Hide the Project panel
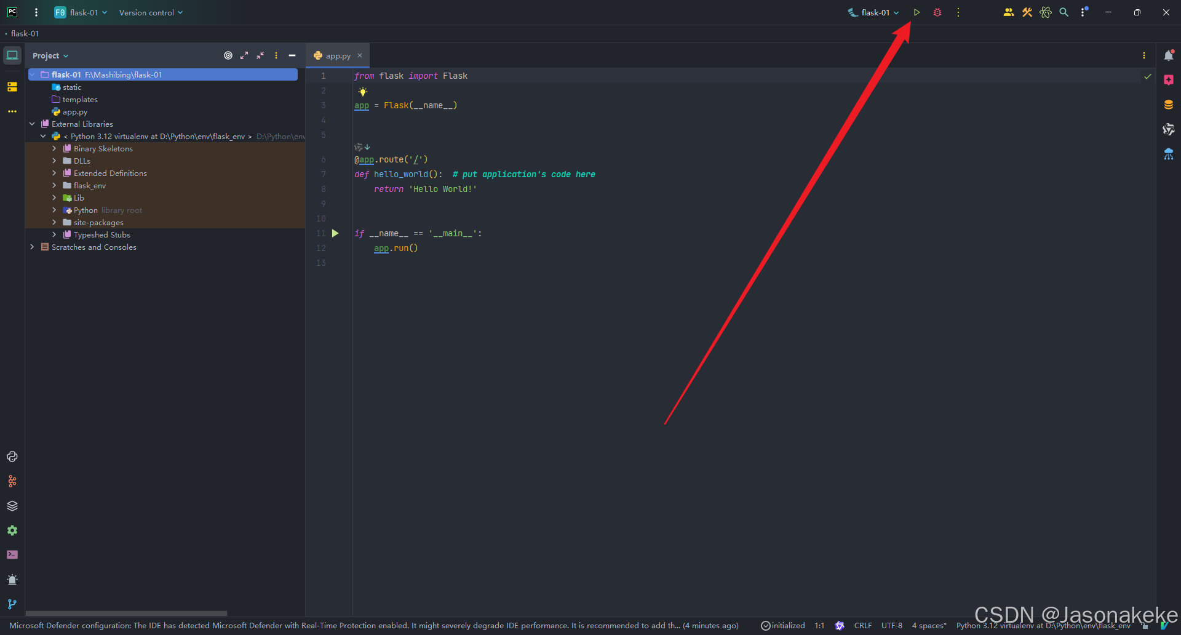The image size is (1181, 635). (x=292, y=55)
